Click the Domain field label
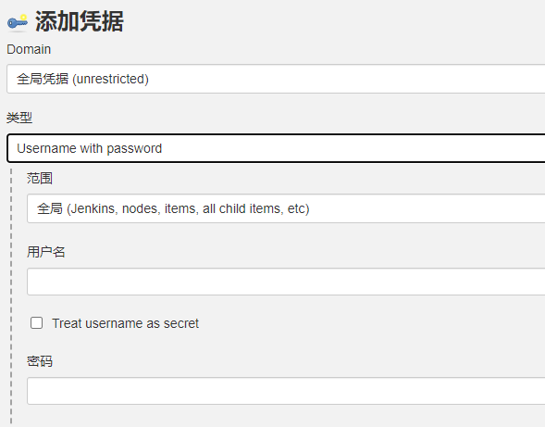The width and height of the screenshot is (545, 427). click(x=29, y=49)
